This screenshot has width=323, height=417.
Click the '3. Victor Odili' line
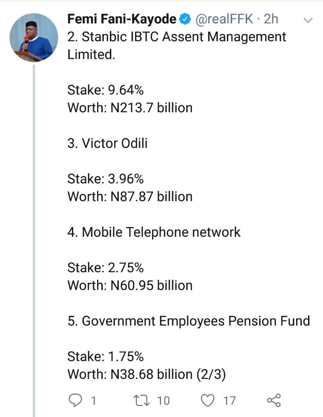pos(107,144)
